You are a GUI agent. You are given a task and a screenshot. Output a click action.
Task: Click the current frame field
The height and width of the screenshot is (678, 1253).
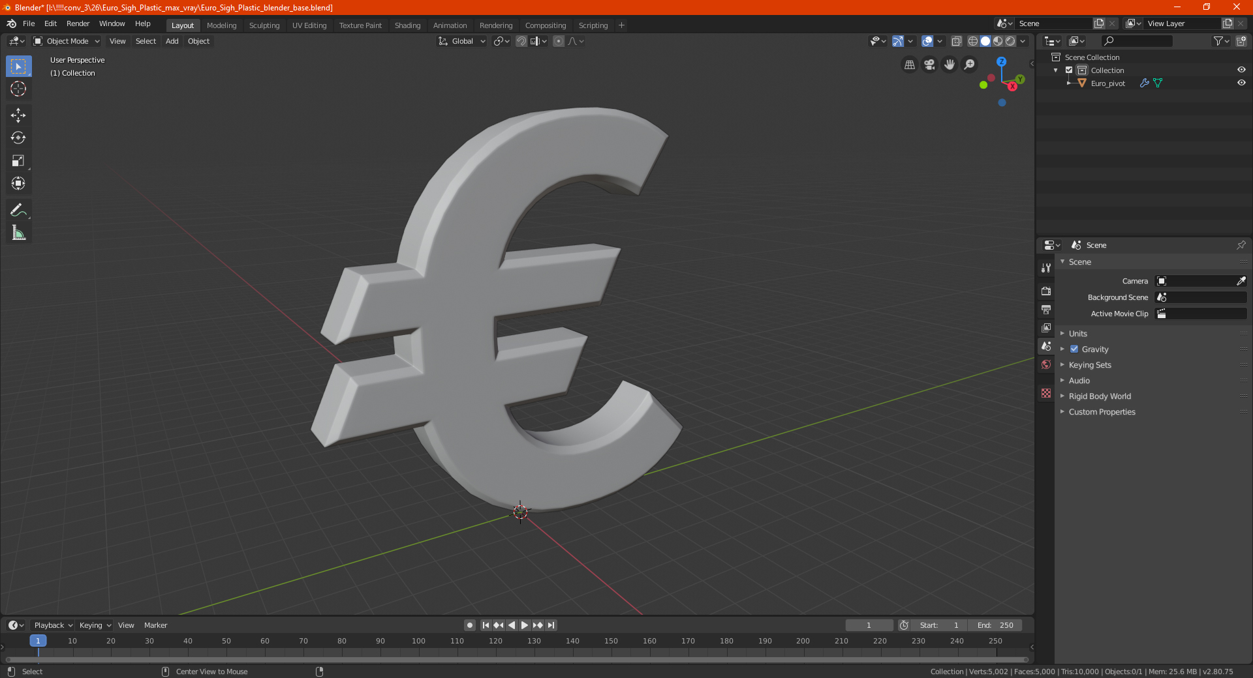tap(869, 625)
